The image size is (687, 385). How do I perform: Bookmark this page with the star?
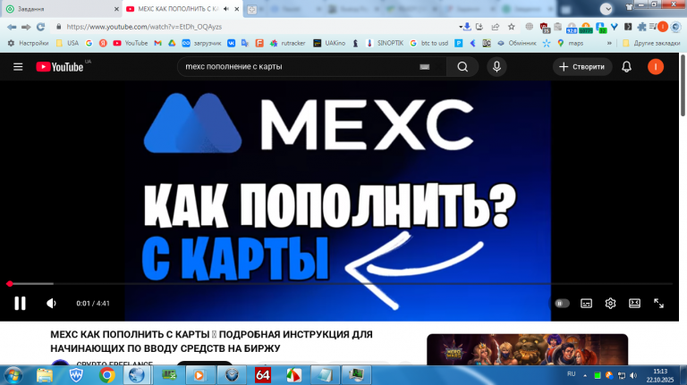point(512,27)
